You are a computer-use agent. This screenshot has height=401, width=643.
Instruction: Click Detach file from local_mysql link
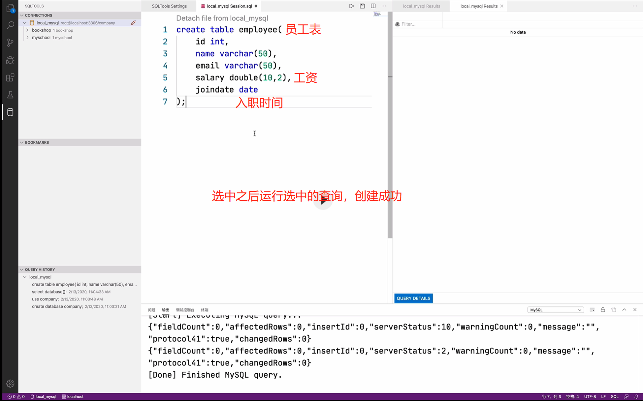click(222, 18)
